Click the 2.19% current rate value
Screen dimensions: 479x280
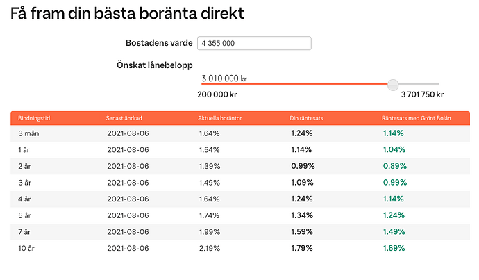pos(209,248)
